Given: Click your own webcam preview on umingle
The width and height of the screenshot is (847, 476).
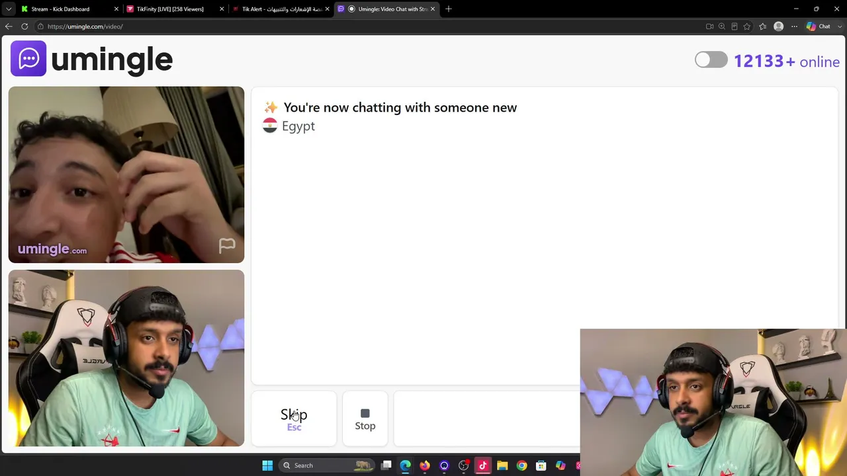Looking at the screenshot, I should click(x=126, y=358).
